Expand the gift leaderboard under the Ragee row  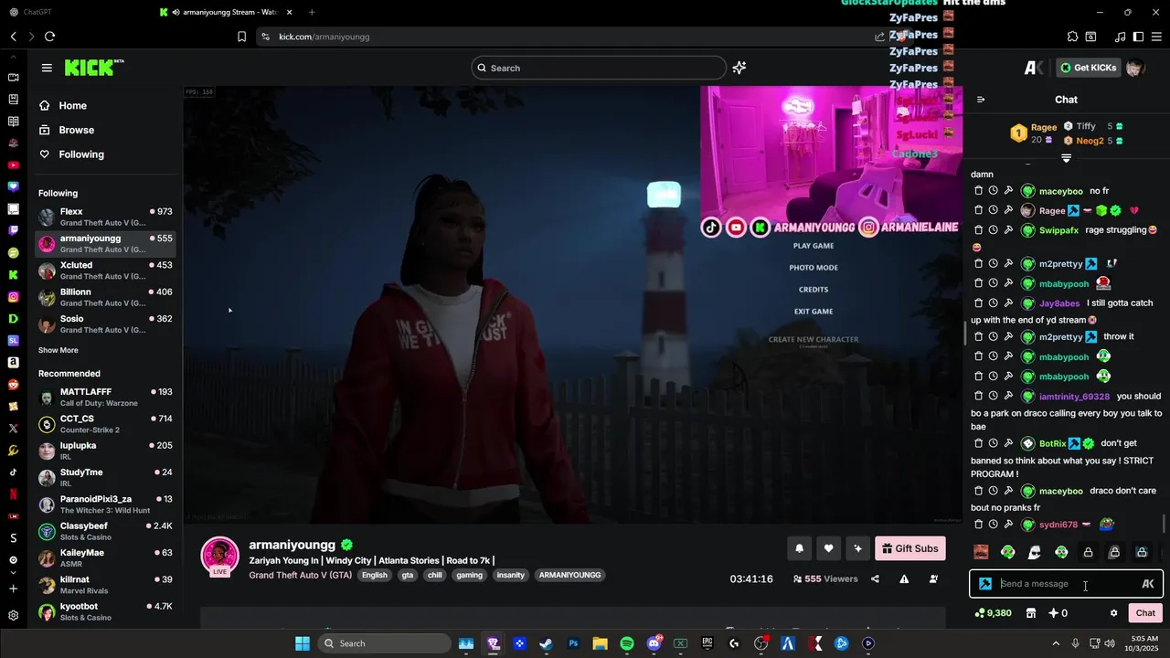[x=1066, y=158]
